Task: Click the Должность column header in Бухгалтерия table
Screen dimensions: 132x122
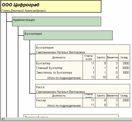Action: pos(59,57)
